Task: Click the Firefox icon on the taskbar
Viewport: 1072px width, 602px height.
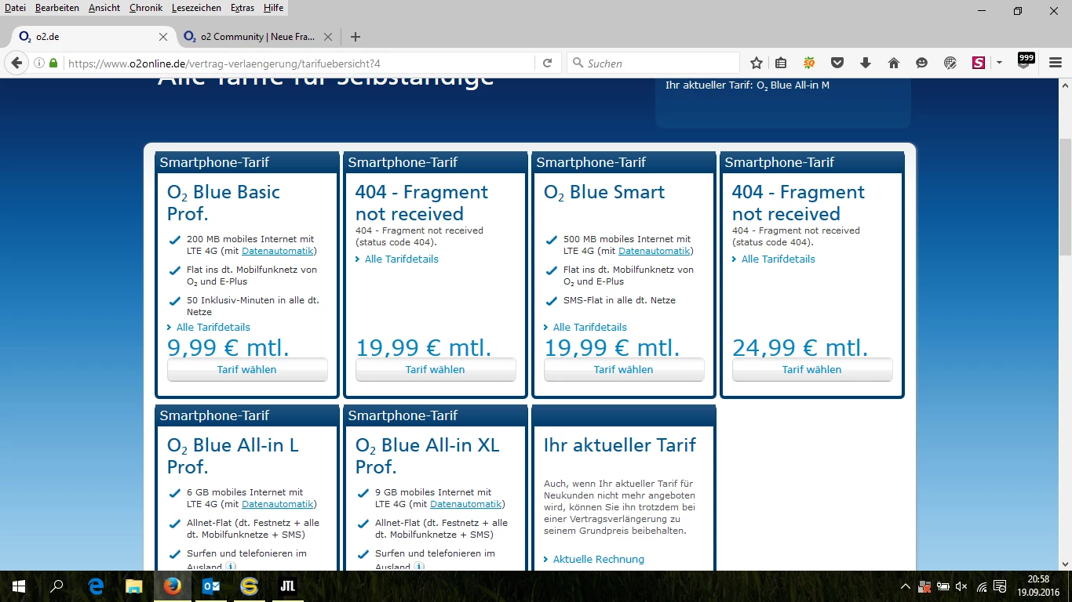Action: 172,586
